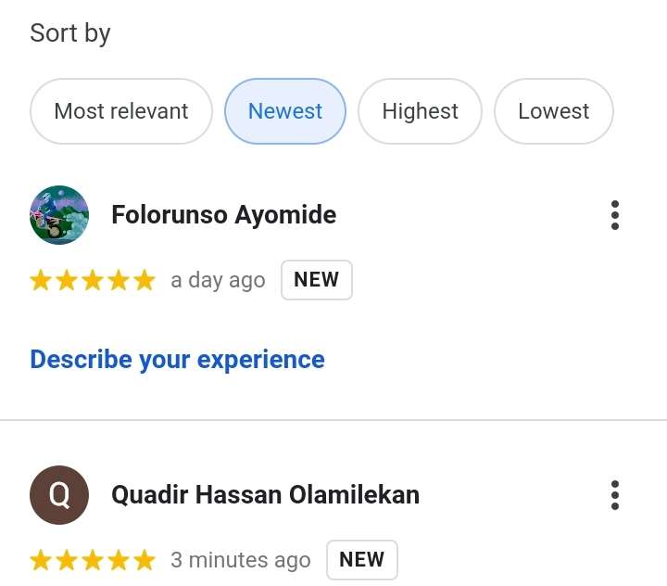Click Folorunso Ayomide's profile picture

click(59, 215)
